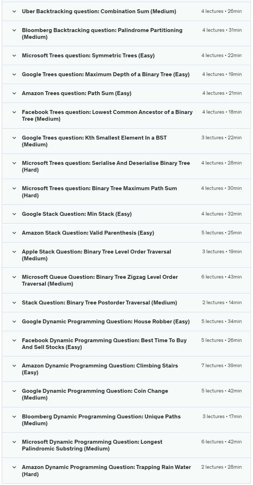Expand the Kth Smallest Element chevron

(14, 138)
